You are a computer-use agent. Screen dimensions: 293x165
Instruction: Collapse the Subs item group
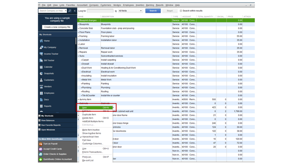coord(78,56)
